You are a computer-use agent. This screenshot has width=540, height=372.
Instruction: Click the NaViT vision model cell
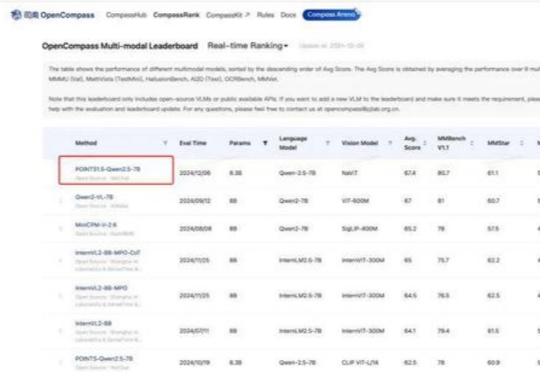tap(349, 173)
